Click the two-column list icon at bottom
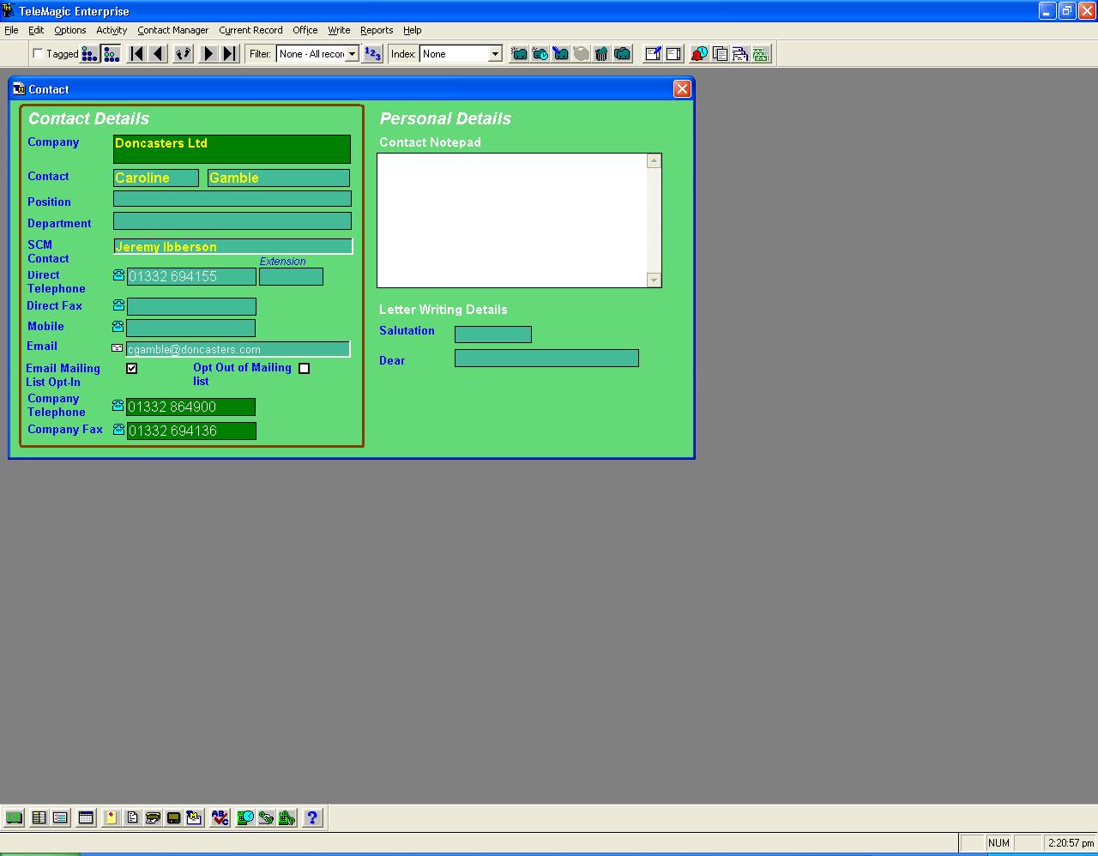This screenshot has width=1098, height=856. (x=39, y=818)
